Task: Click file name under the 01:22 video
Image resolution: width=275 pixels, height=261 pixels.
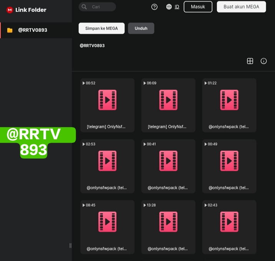Action: click(229, 127)
